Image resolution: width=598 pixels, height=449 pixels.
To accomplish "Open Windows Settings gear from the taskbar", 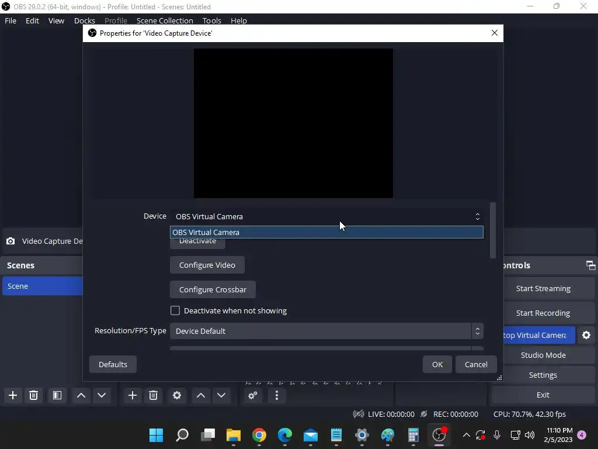I will click(362, 435).
